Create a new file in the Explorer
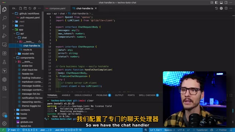Screen dimensions: 235x132 (21, 8)
